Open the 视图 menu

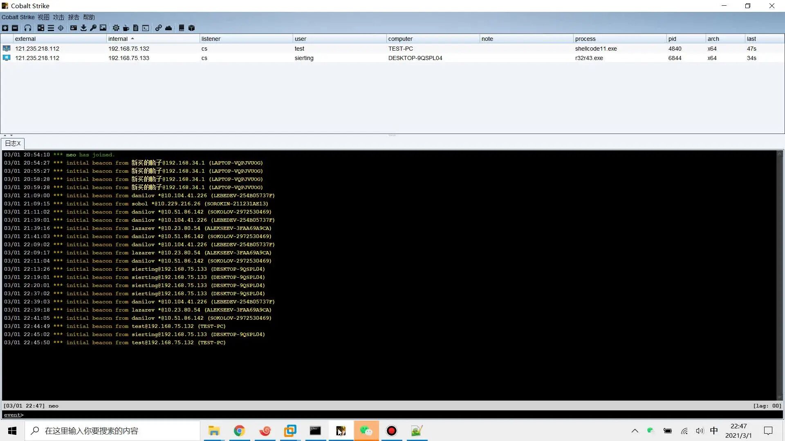coord(43,17)
